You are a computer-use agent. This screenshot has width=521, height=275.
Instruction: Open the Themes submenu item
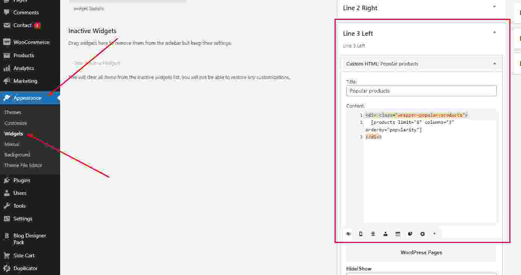click(x=13, y=112)
